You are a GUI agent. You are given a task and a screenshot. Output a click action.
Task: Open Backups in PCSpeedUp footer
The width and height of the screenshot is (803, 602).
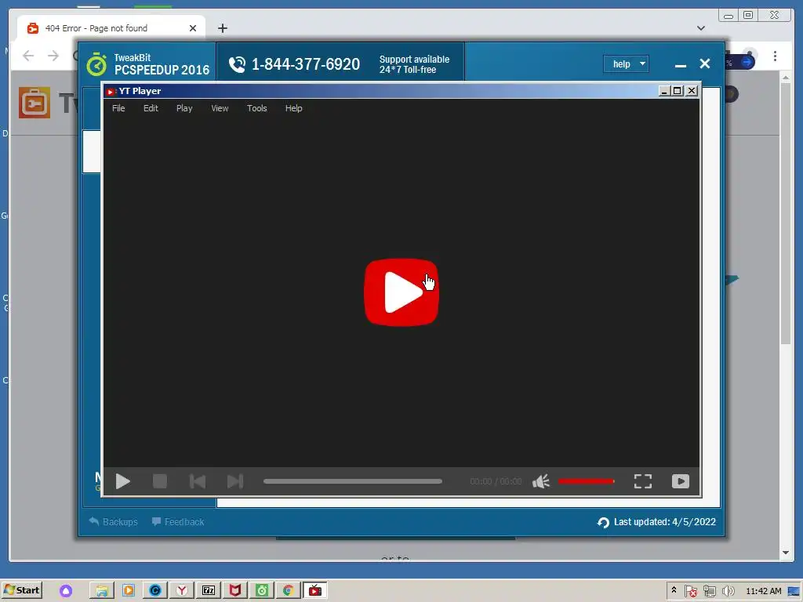click(114, 521)
